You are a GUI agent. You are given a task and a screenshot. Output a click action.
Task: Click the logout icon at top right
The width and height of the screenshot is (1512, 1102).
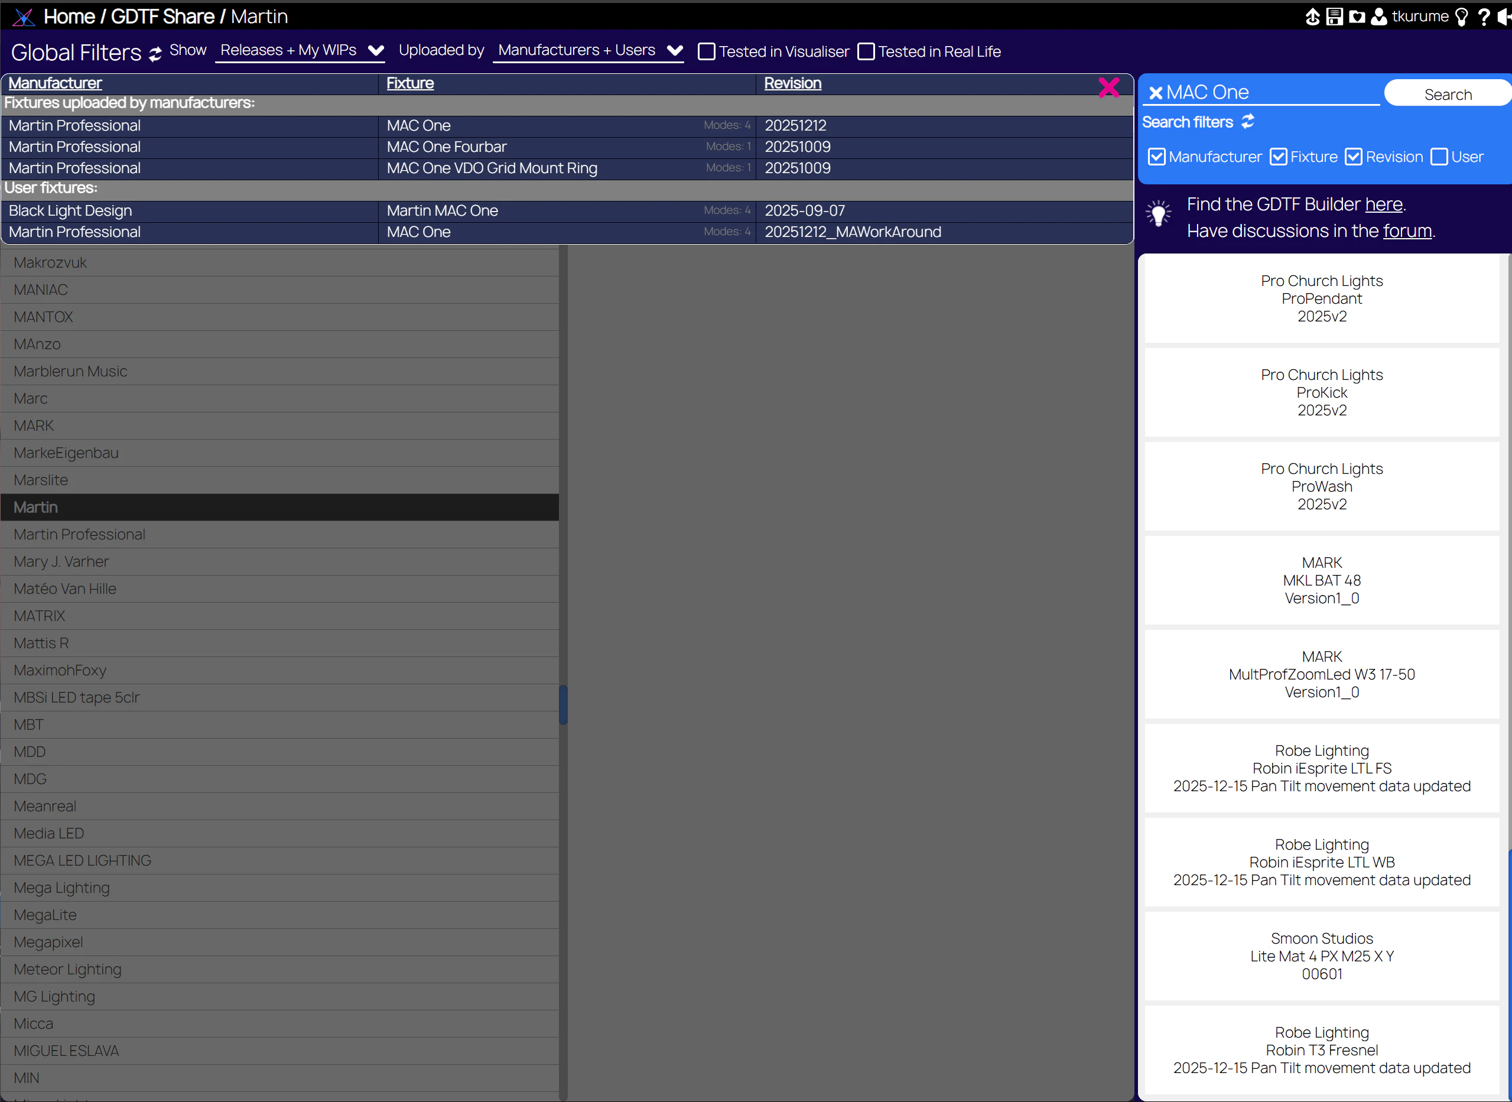click(1505, 17)
